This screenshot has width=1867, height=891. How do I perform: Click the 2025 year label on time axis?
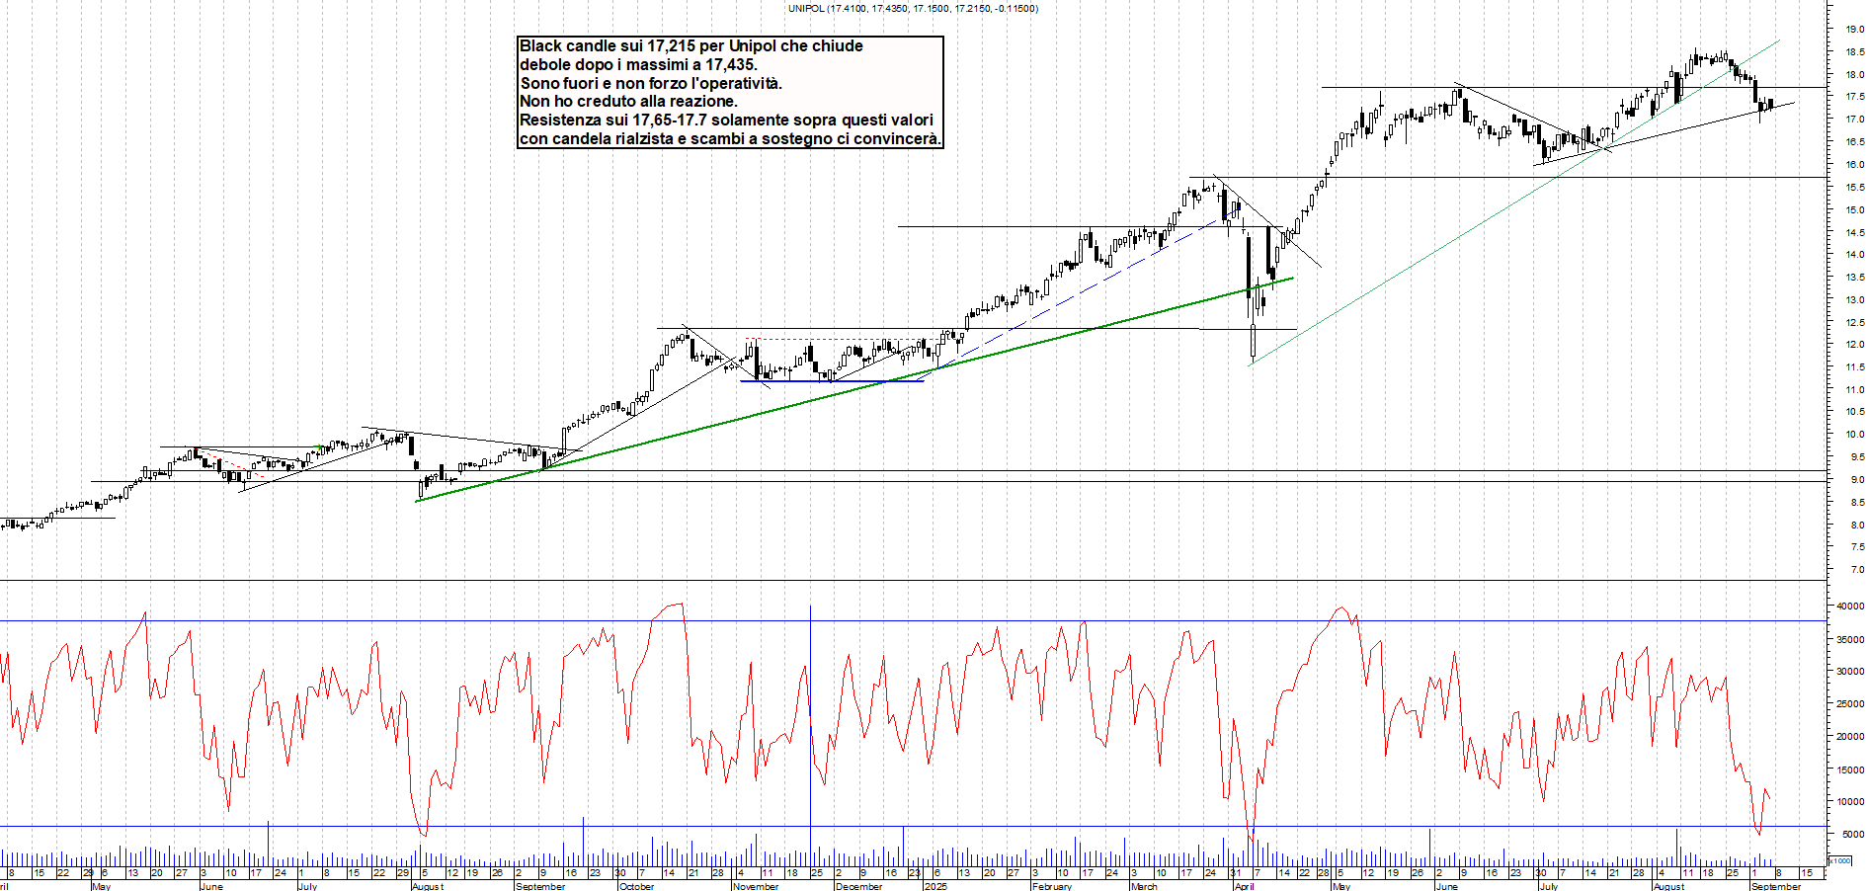[936, 886]
